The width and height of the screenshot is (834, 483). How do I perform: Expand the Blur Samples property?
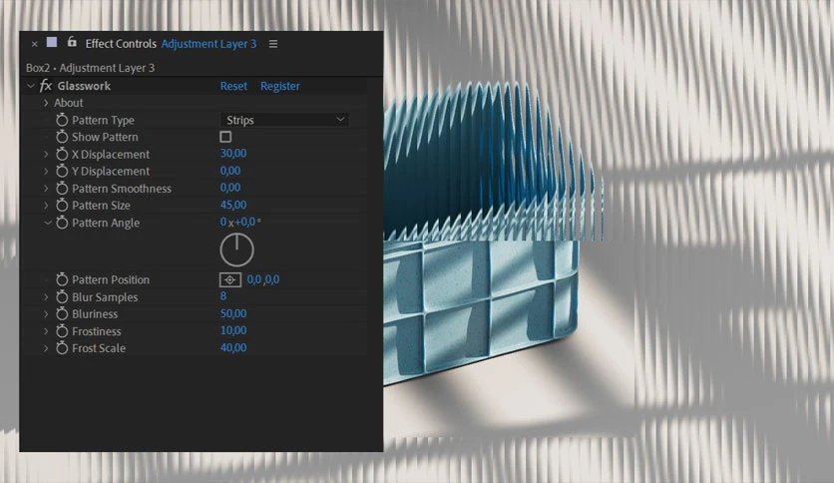point(46,296)
